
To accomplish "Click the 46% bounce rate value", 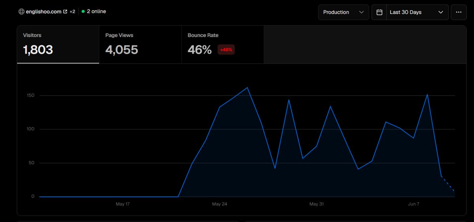I will pyautogui.click(x=200, y=50).
